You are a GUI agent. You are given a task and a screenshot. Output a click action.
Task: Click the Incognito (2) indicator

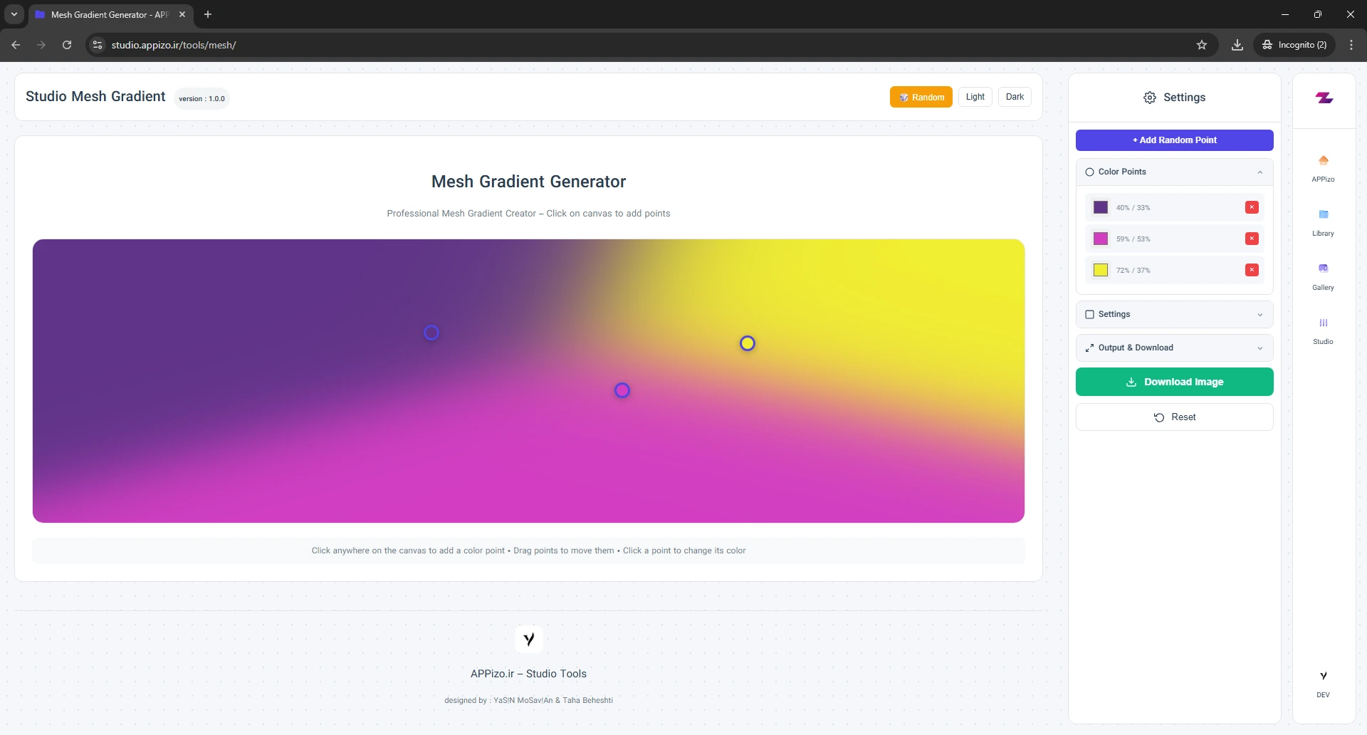(x=1294, y=45)
